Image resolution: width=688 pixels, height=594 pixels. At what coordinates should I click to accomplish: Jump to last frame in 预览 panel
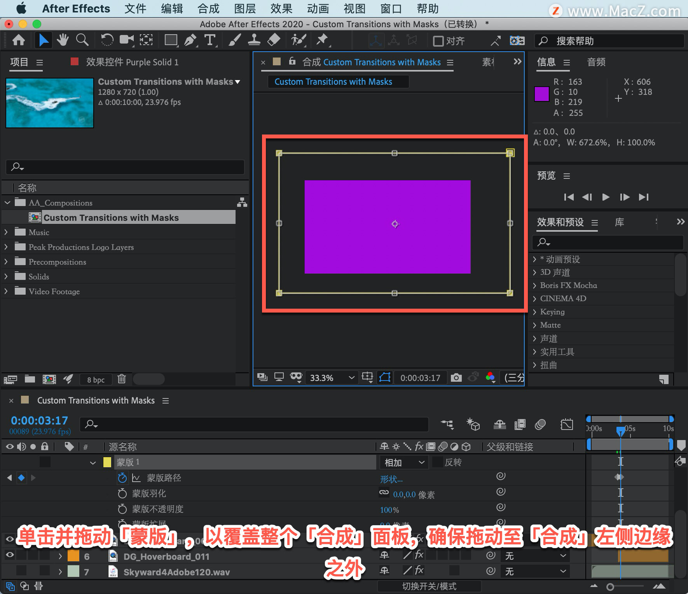pyautogui.click(x=644, y=197)
